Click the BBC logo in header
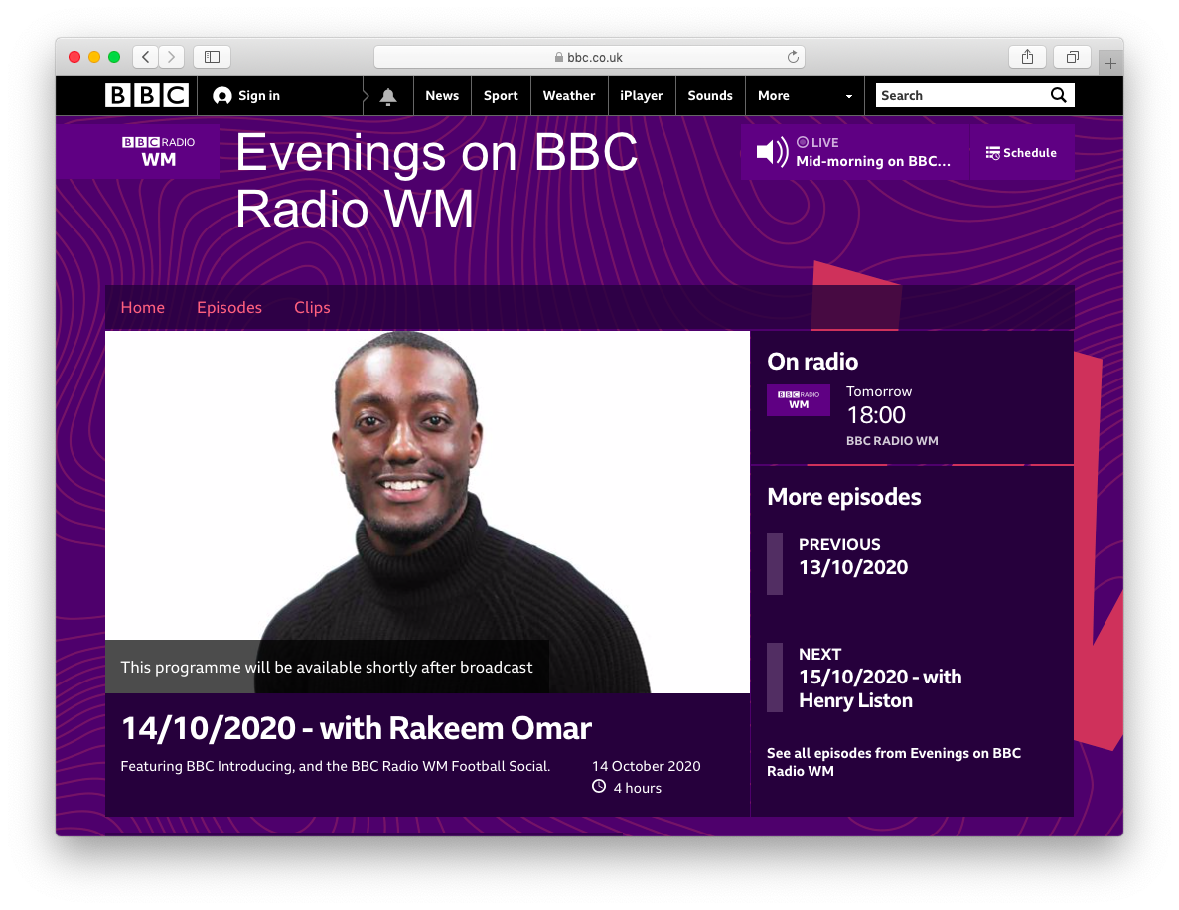1179x910 pixels. [x=147, y=95]
